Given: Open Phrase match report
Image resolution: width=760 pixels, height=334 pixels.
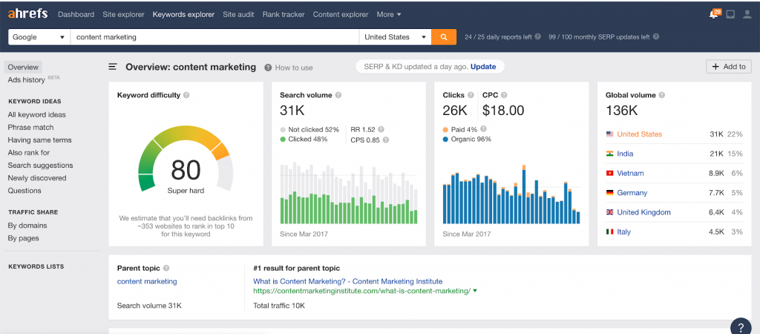Looking at the screenshot, I should (x=30, y=128).
